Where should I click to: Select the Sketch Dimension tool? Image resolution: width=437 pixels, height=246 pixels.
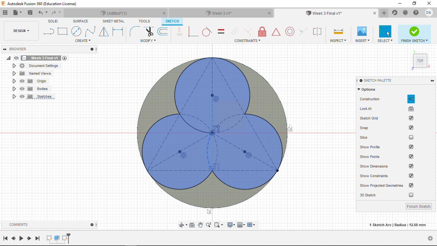click(x=118, y=31)
